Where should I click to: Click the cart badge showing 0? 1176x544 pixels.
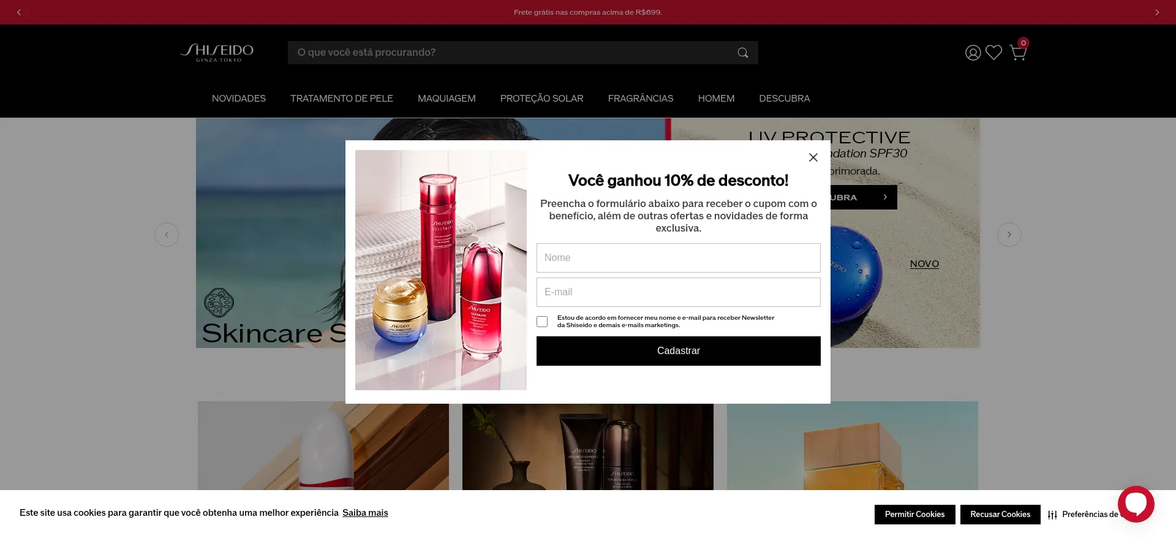pyautogui.click(x=1023, y=43)
